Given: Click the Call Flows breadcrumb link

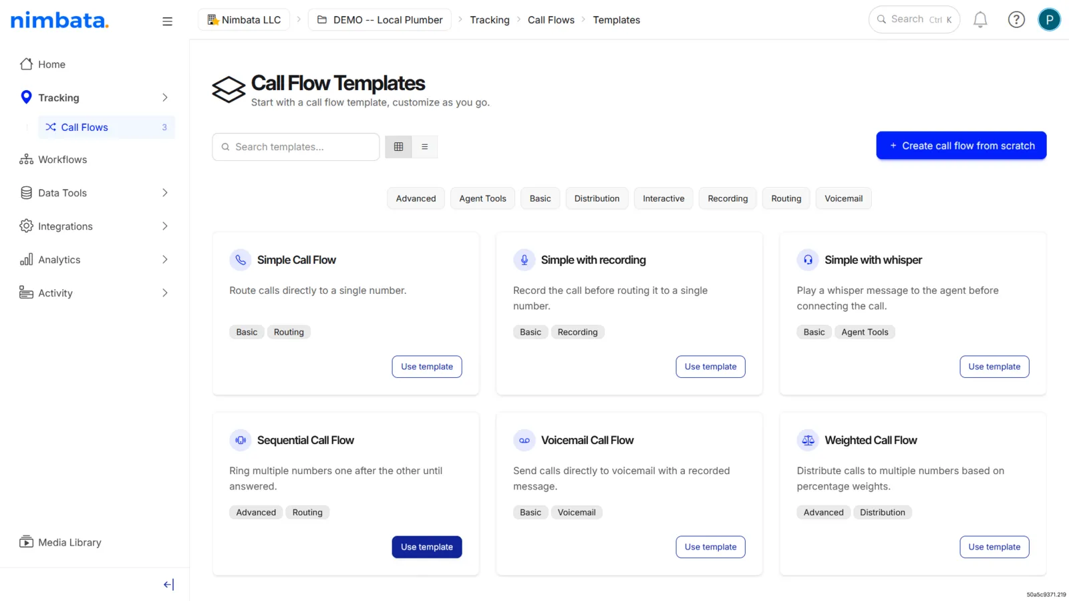Looking at the screenshot, I should coord(551,20).
